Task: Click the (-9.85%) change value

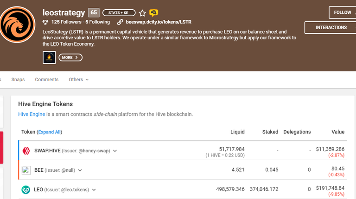Action: 336,194
